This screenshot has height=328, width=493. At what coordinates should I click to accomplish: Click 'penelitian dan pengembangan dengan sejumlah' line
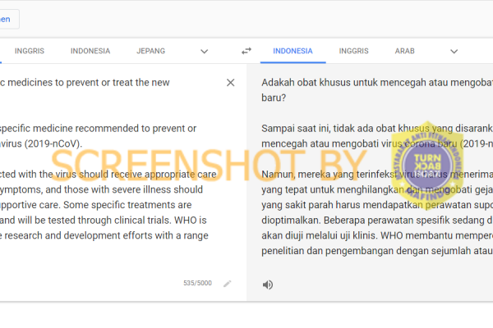377,251
